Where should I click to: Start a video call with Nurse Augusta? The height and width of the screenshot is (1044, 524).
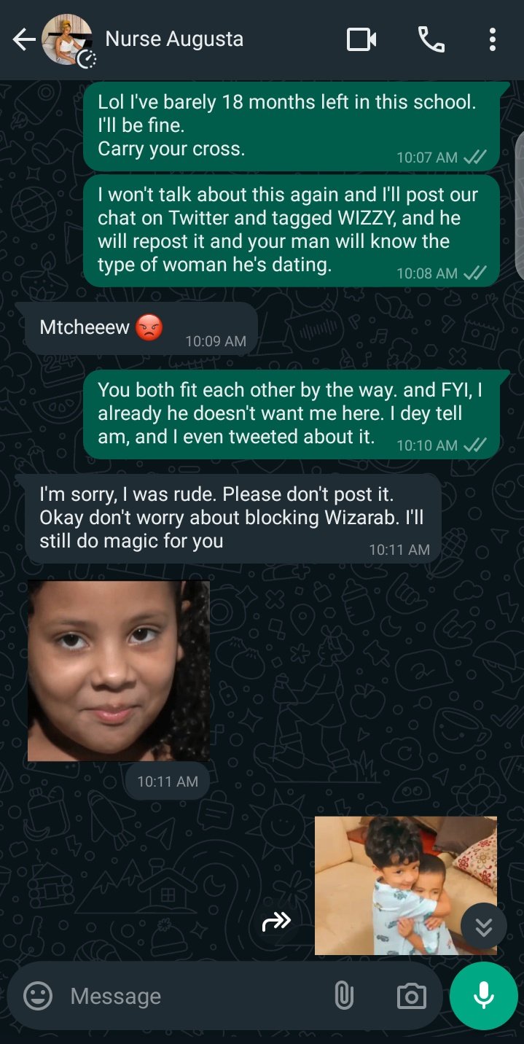[361, 39]
